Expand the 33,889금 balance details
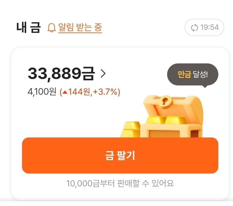Image resolution: width=233 pixels, height=206 pixels. 61,74
